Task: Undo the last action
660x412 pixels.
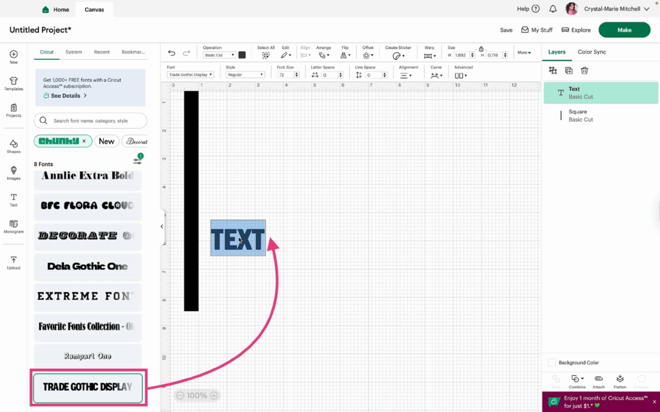Action: pyautogui.click(x=171, y=53)
